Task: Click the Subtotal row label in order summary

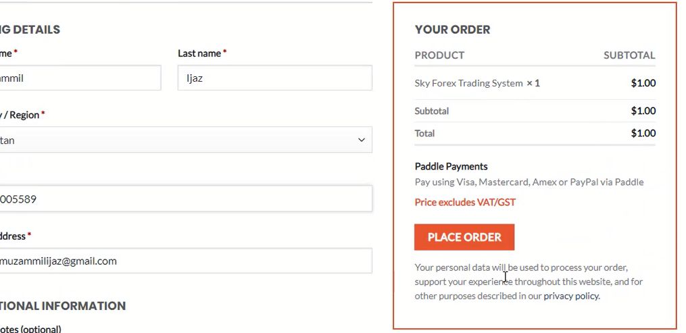Action: coord(431,111)
